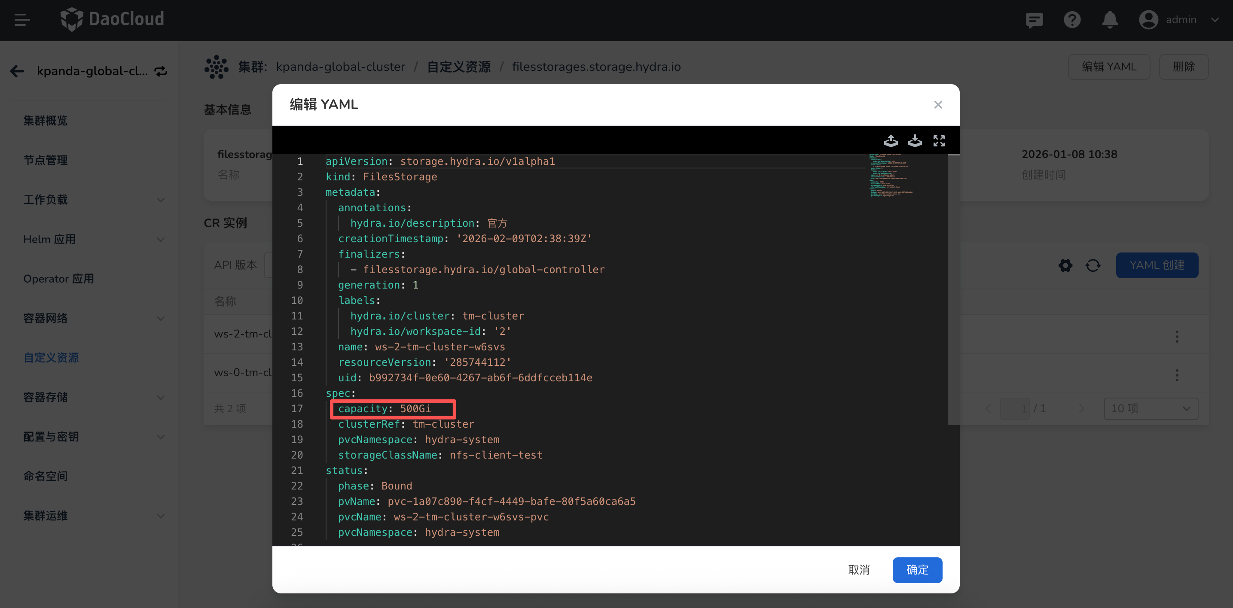Click the switch cluster icon in sidebar
Screen dimensions: 1233x608
(161, 71)
